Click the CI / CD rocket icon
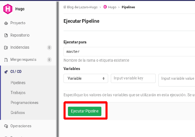Image resolution: width=195 pixels, height=137 pixels. (6, 72)
